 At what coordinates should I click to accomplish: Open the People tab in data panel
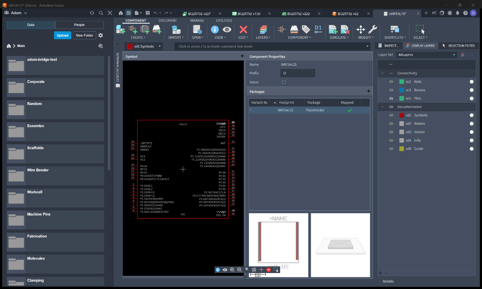[79, 25]
